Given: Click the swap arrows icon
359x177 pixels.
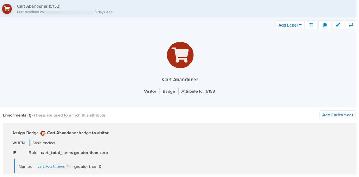Looking at the screenshot, I should [351, 25].
